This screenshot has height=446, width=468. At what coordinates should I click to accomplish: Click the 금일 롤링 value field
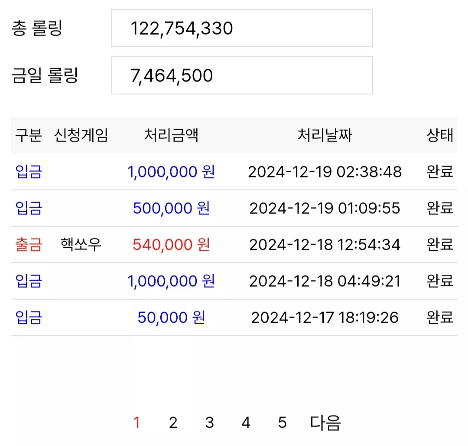(242, 75)
